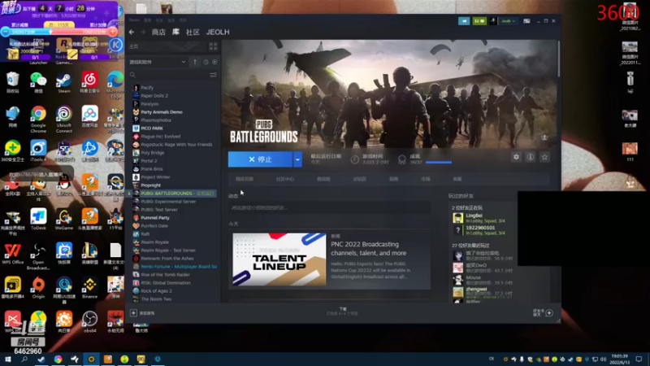Select Rise of the Tomb Raider
650x366 pixels.
point(165,275)
